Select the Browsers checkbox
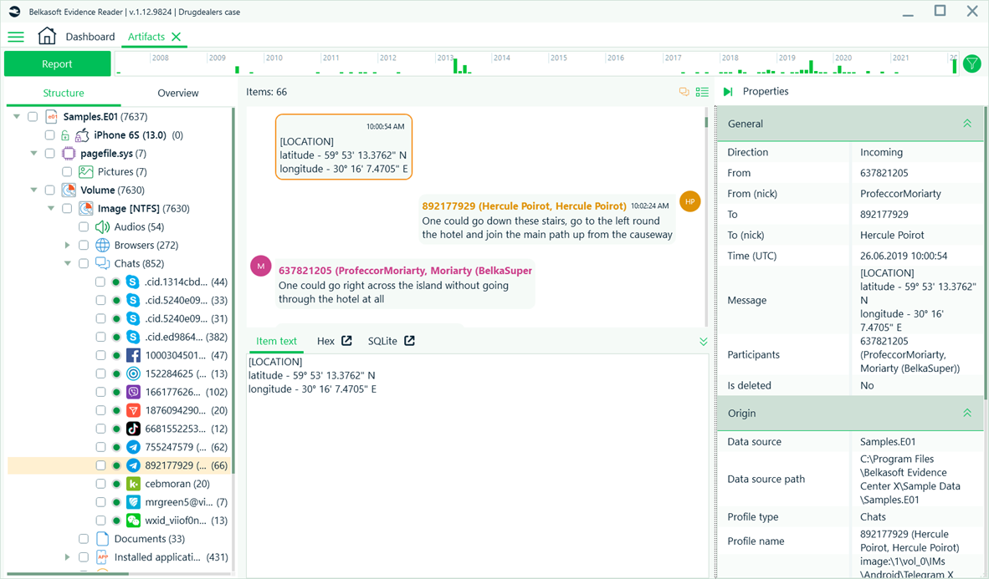The width and height of the screenshot is (989, 579). click(84, 245)
